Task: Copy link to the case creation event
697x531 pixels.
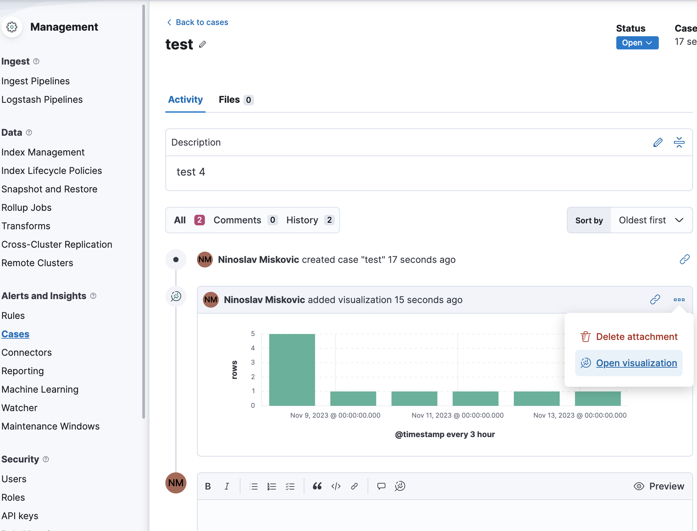Action: pyautogui.click(x=684, y=259)
